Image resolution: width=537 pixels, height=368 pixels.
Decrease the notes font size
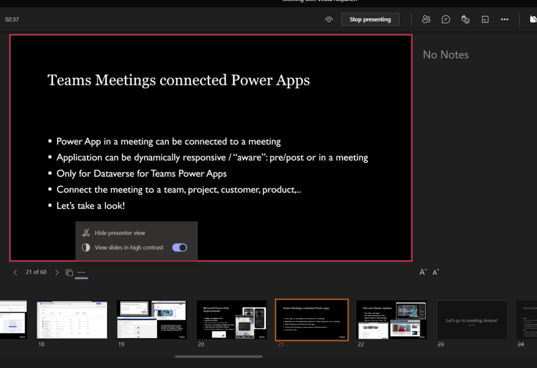click(436, 272)
